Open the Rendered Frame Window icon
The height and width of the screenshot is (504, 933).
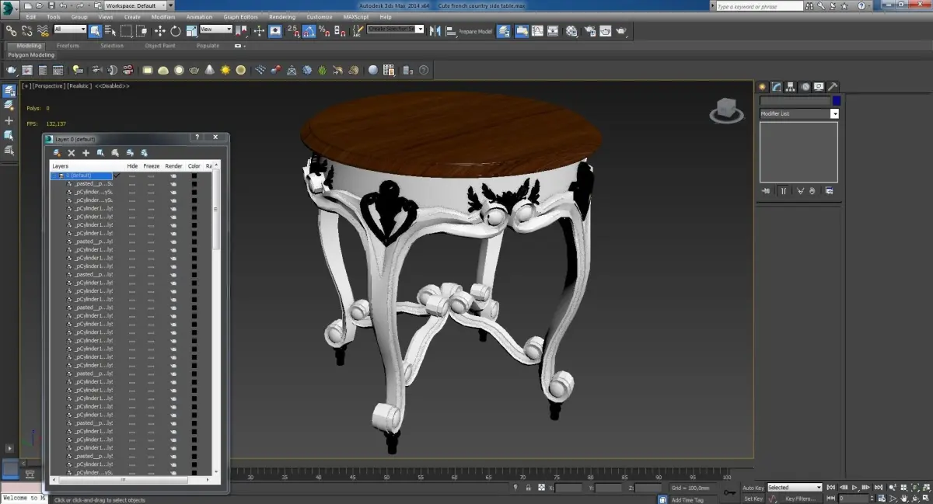(605, 31)
